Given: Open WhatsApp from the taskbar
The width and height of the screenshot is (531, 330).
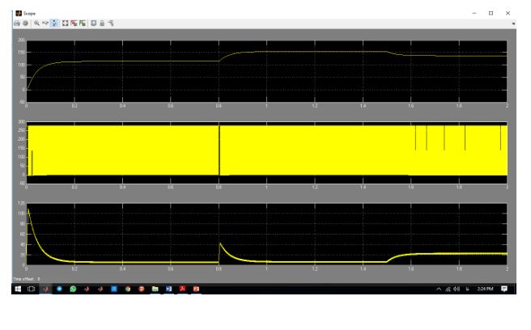Looking at the screenshot, I should (73, 289).
